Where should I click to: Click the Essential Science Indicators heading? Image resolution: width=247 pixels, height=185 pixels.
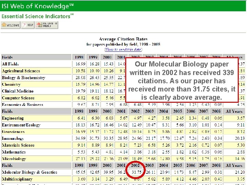(x=37, y=16)
